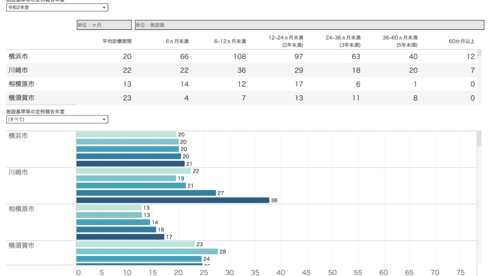Click the 単位：施設数 unit header box
Viewport: 491px width, 276px height.
click(x=309, y=25)
